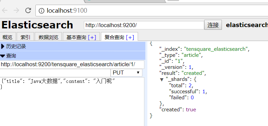
Task: Click the site info icon in address bar
Action: tap(41, 11)
